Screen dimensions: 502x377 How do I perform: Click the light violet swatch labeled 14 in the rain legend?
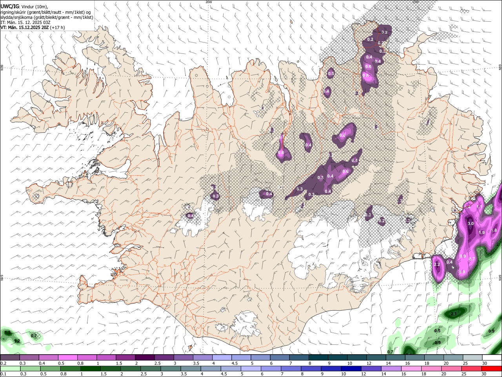pyautogui.click(x=391, y=368)
